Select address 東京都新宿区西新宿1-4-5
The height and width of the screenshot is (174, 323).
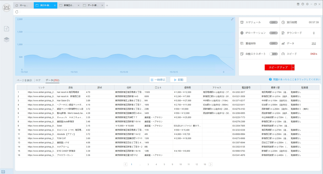pos(129,96)
